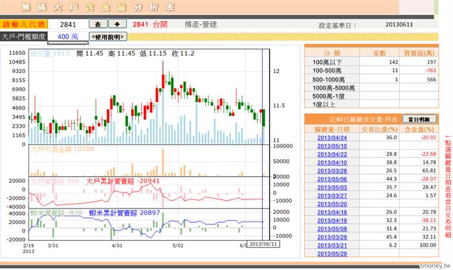Image resolution: width=453 pixels, height=270 pixels.
Task: Click the 當日明細 button
Action: tap(419, 119)
